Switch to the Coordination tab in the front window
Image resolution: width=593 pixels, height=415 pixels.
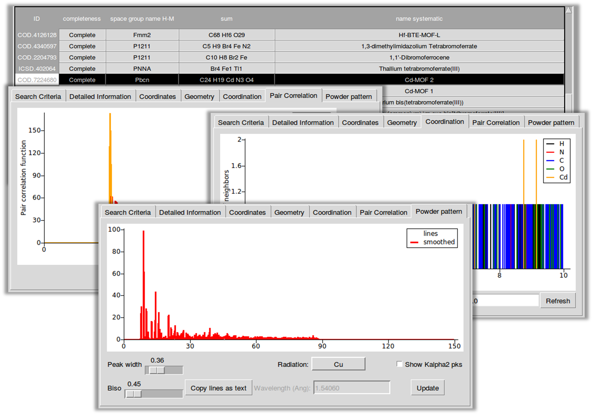click(x=332, y=212)
